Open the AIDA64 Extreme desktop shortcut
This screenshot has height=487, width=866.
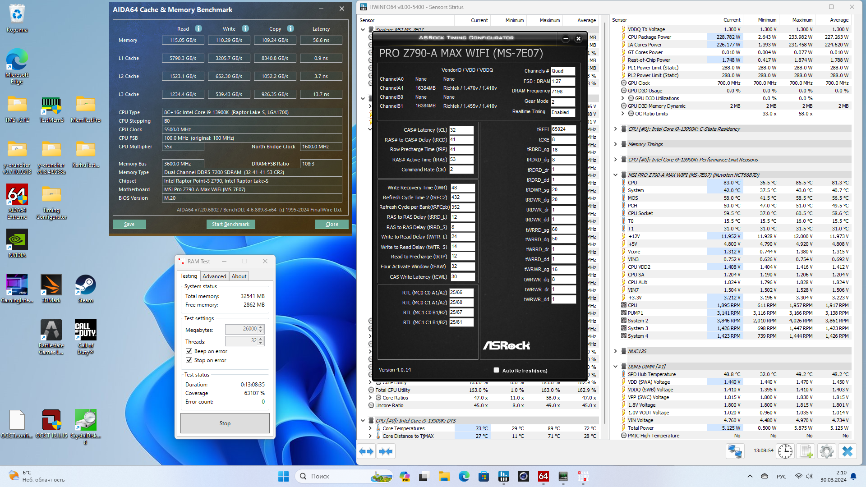[17, 202]
